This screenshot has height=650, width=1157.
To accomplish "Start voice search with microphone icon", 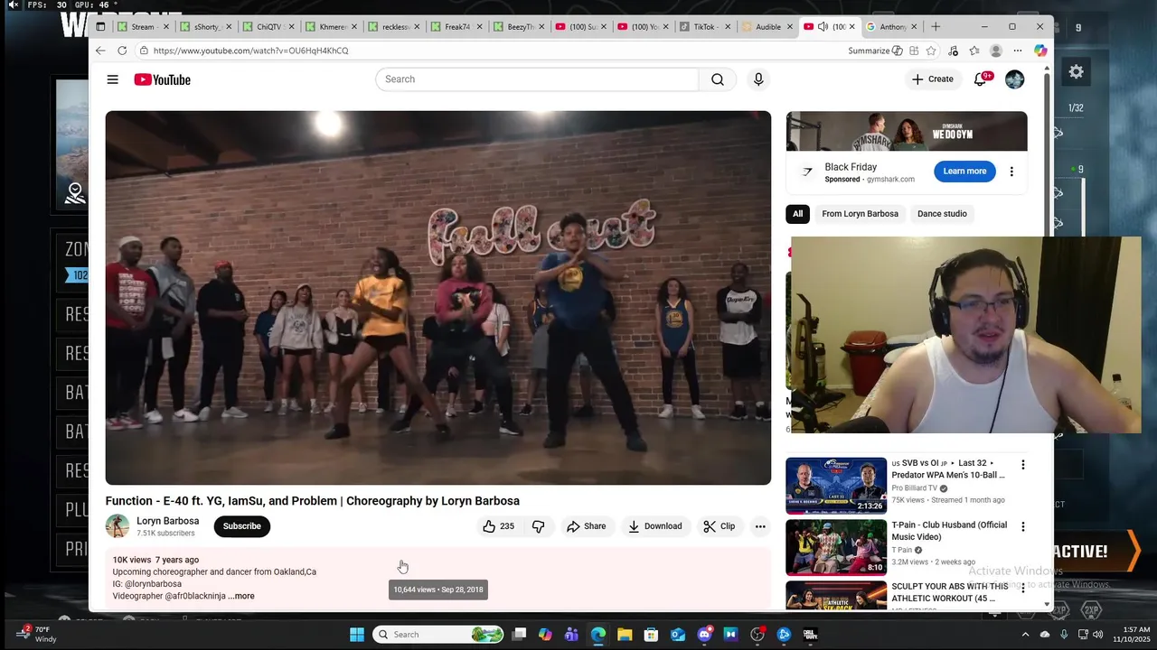I will 758,79.
